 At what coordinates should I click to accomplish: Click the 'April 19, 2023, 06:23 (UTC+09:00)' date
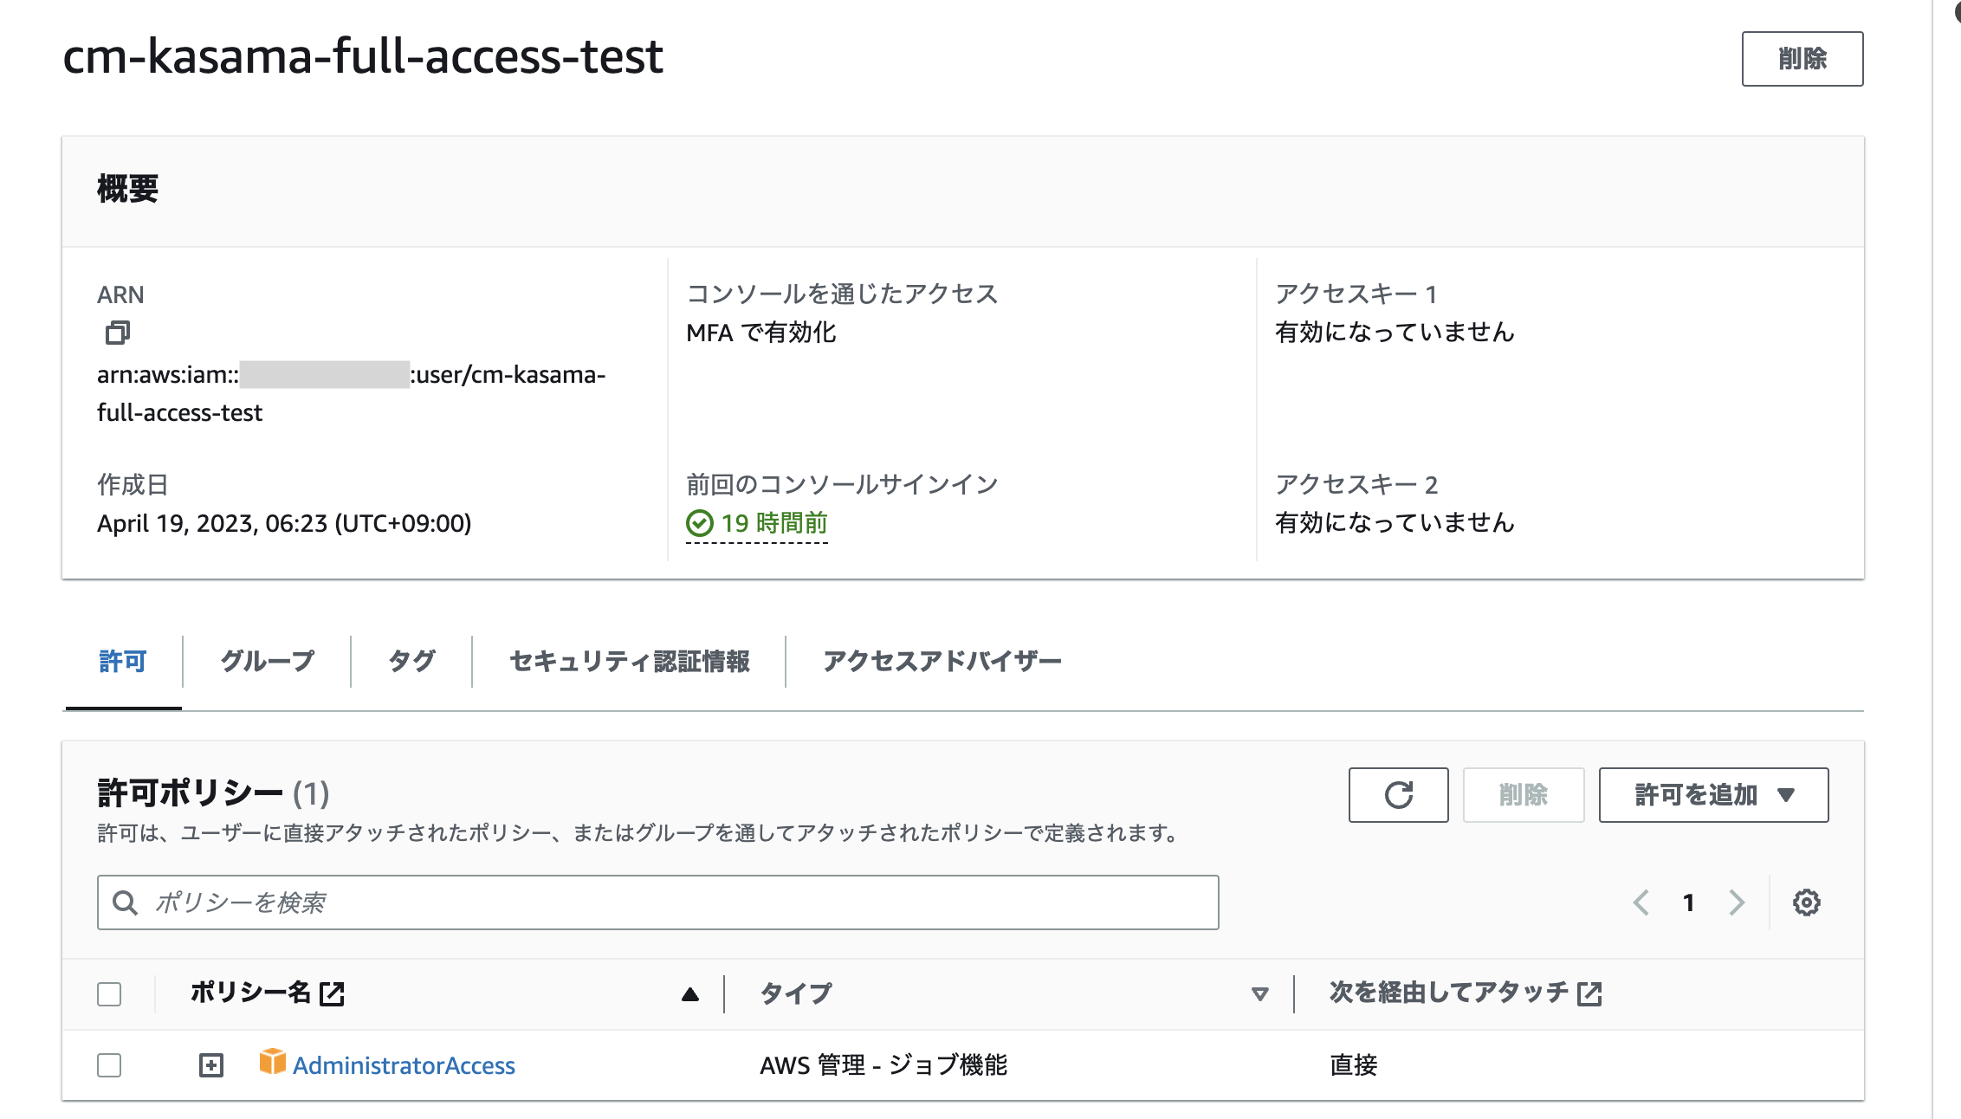coord(284,523)
